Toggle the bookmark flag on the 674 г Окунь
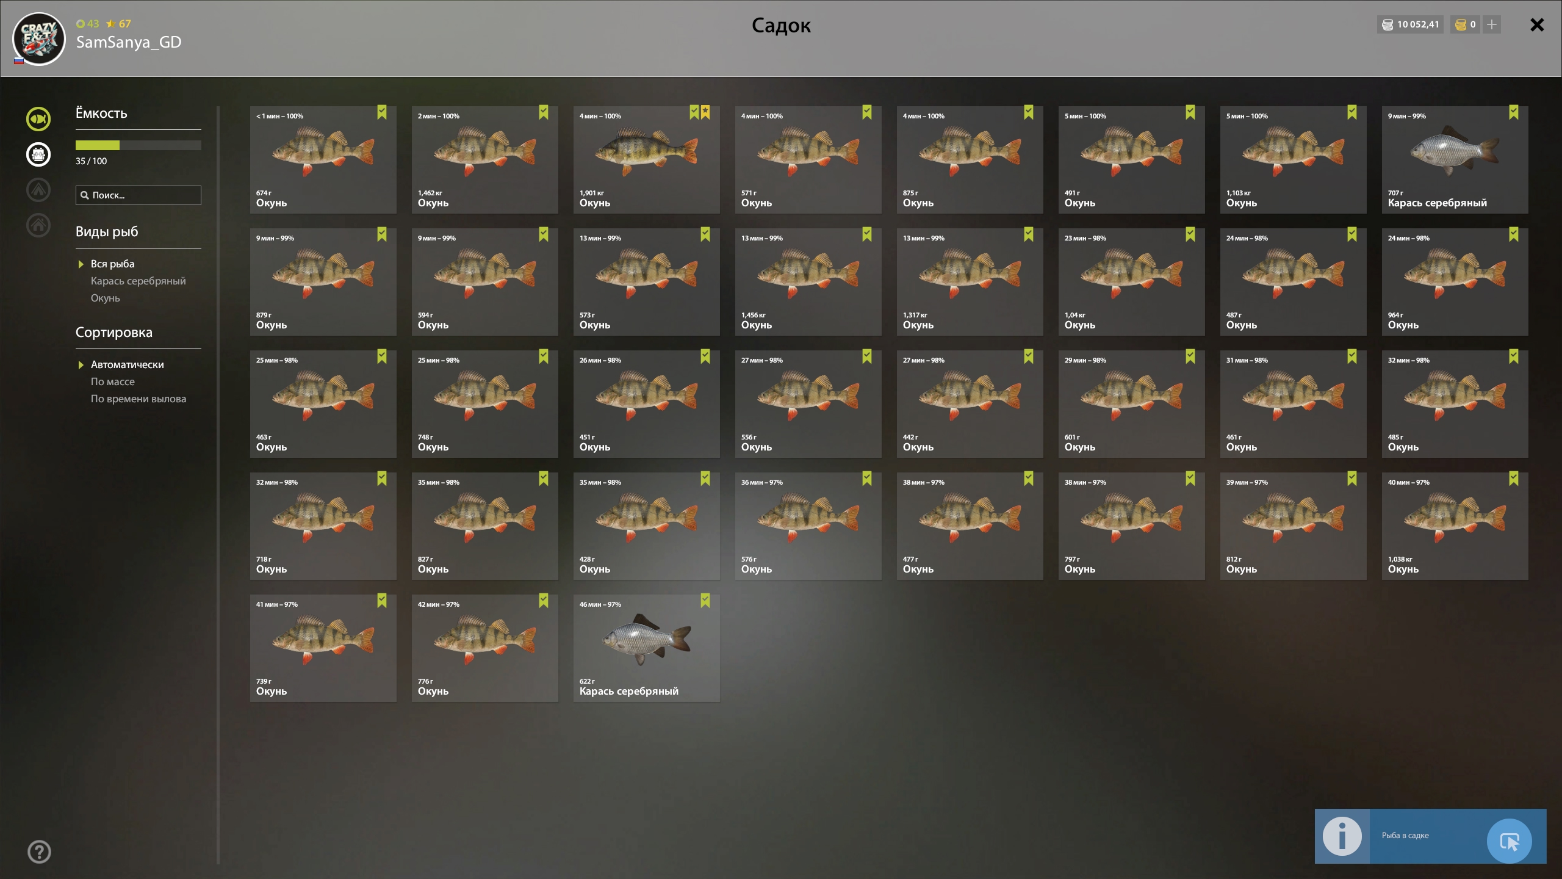 pos(382,112)
